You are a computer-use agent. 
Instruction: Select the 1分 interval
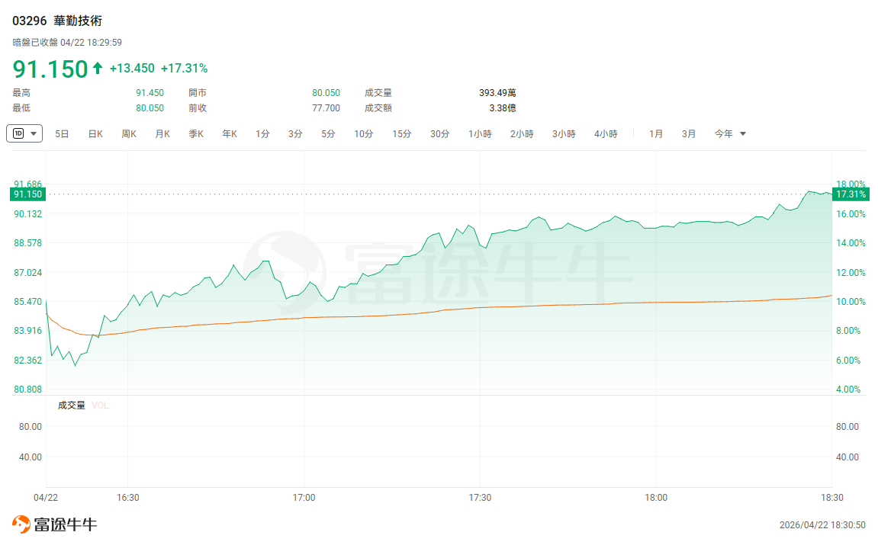(x=262, y=133)
